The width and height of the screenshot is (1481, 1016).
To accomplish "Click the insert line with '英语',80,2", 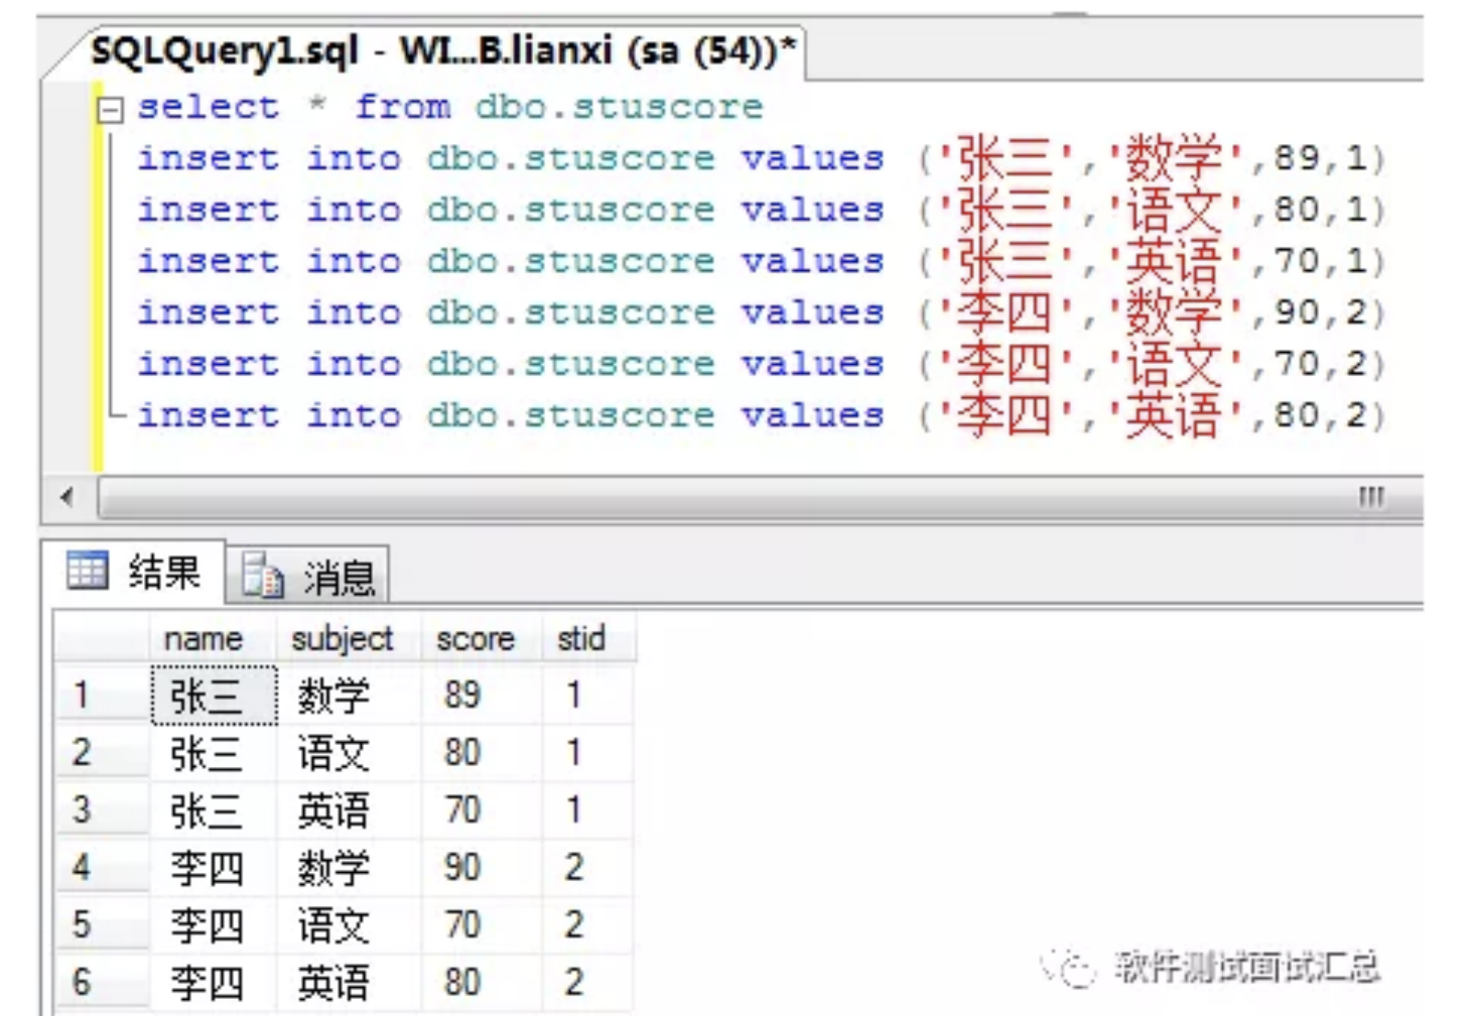I will 762,416.
